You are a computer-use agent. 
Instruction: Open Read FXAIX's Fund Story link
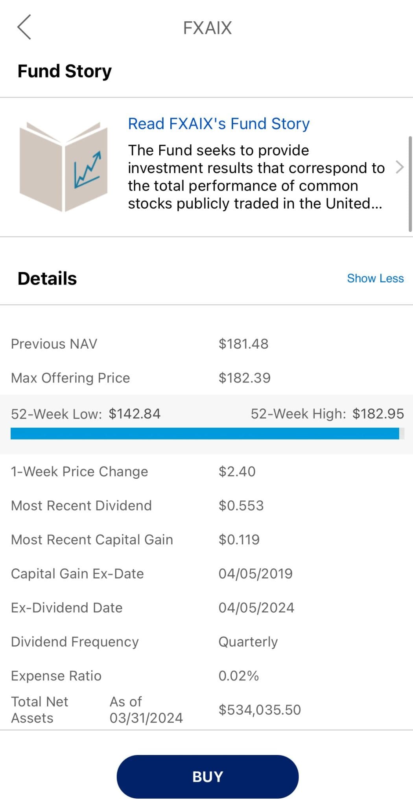[x=219, y=123]
